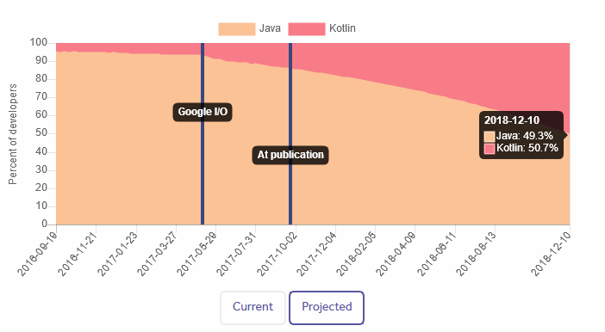605x332 pixels.
Task: Click the 100 y-axis tick label
Action: pyautogui.click(x=39, y=42)
